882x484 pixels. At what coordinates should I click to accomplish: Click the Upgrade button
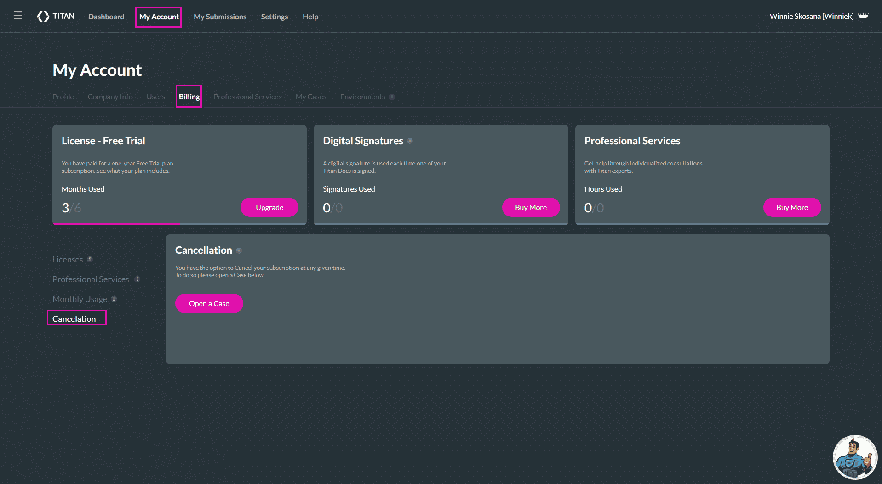[x=269, y=207]
